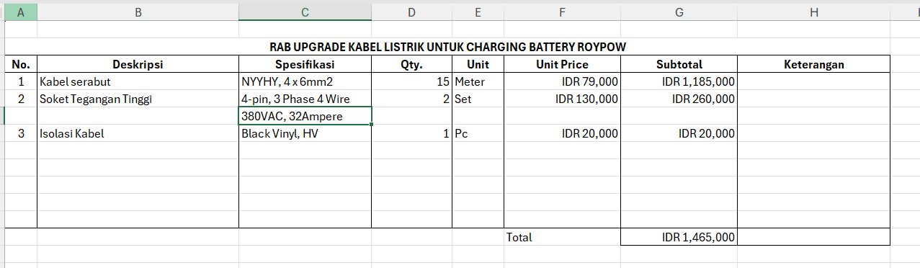Click the '380VAC, 32Ampere' cell
This screenshot has height=268, width=920.
[x=305, y=116]
